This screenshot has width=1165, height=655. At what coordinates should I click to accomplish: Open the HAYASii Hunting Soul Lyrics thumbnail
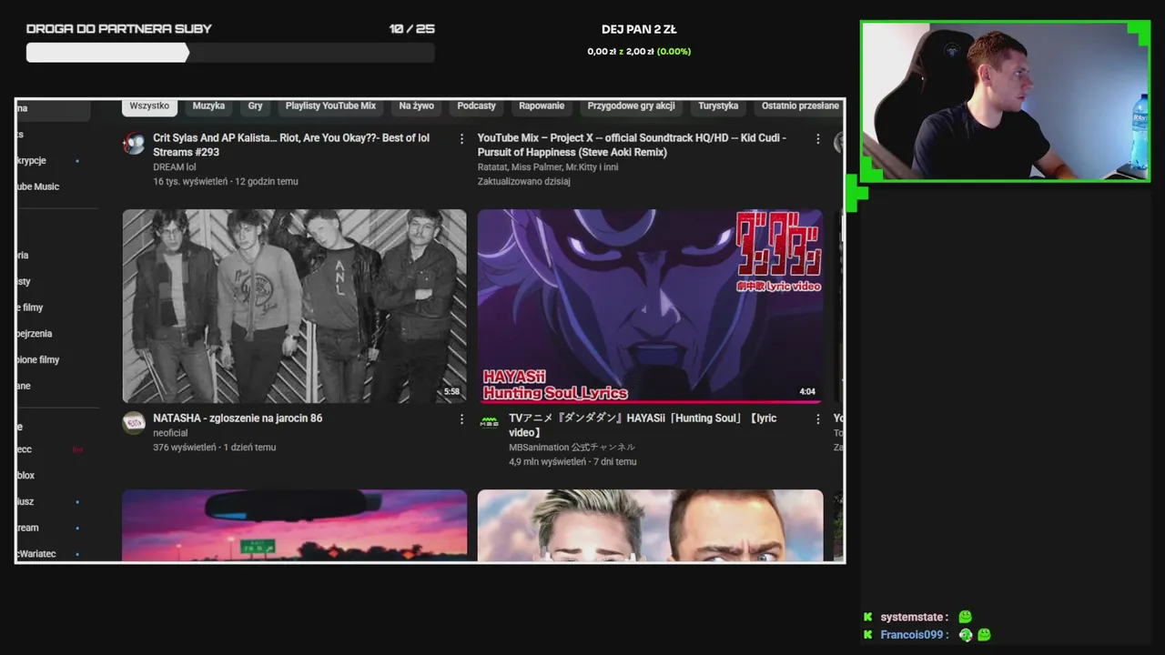[x=650, y=306]
